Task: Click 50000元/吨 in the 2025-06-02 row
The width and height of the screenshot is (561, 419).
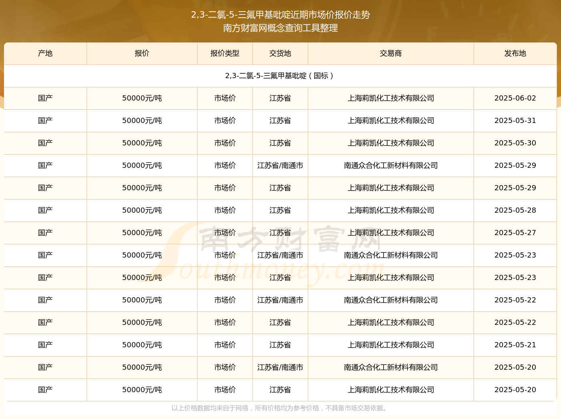Action: 142,98
